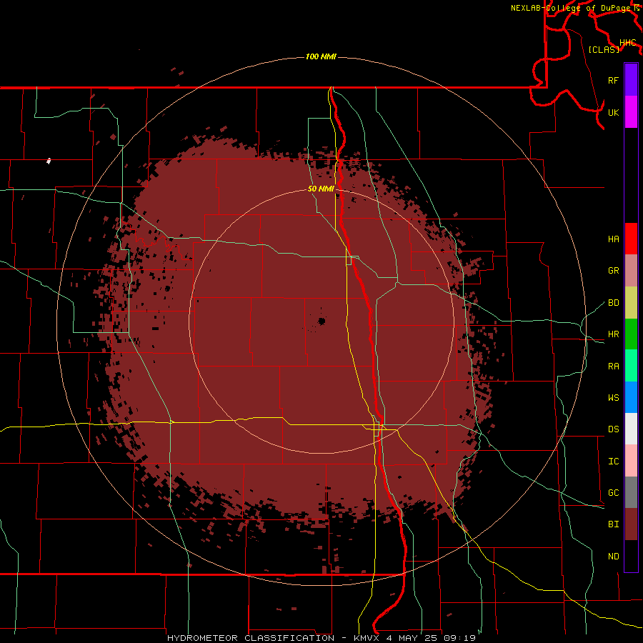The width and height of the screenshot is (643, 643).
Task: Click the black radar site dot at center
Action: tap(321, 321)
